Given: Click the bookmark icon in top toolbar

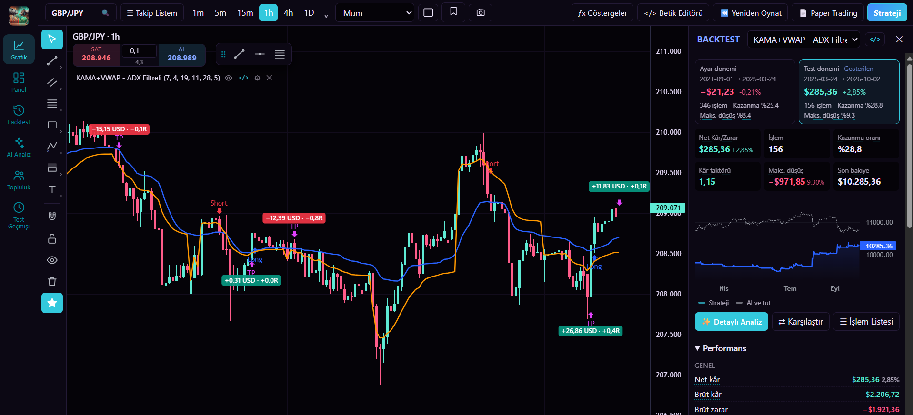Looking at the screenshot, I should click(453, 12).
